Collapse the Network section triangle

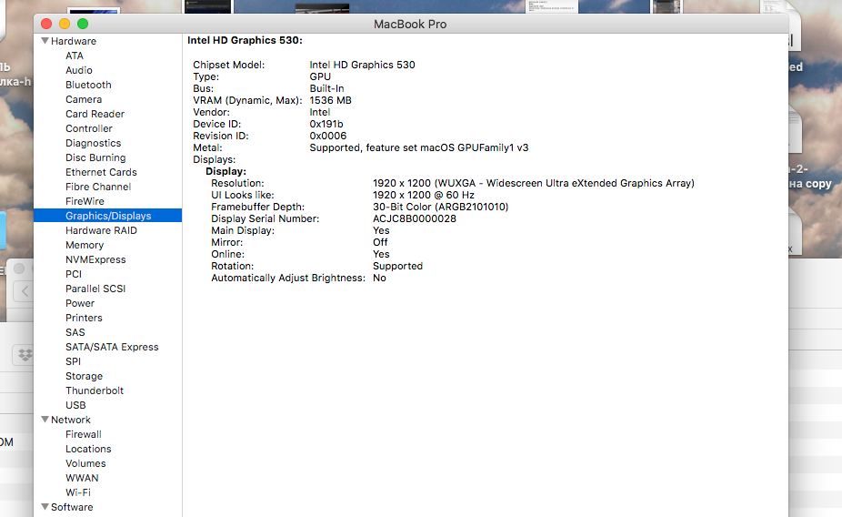pos(45,420)
